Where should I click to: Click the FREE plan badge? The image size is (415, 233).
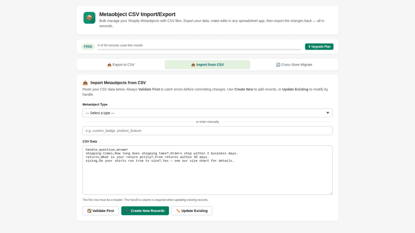click(x=88, y=46)
